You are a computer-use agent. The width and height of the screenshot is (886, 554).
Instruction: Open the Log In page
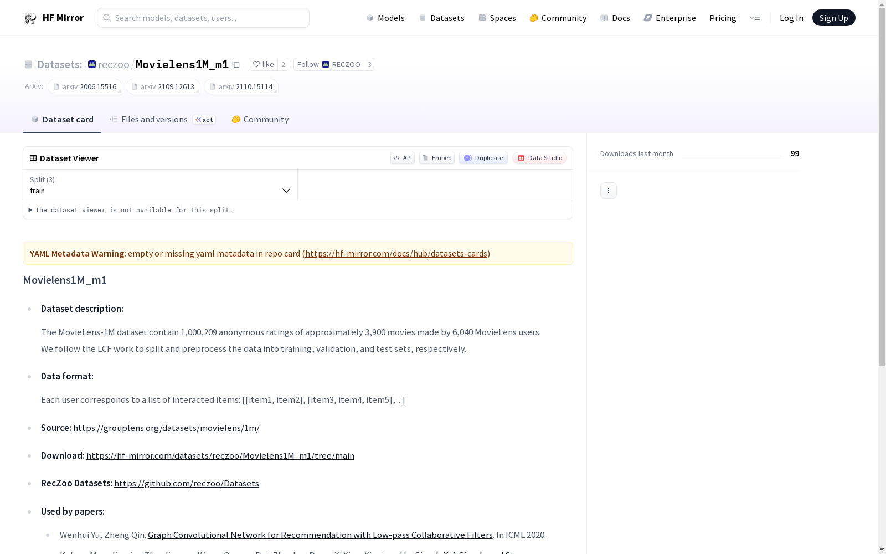tap(791, 18)
